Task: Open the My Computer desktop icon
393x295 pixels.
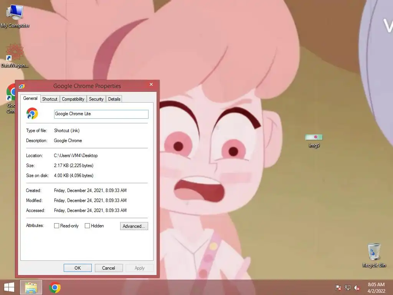Action: click(15, 15)
